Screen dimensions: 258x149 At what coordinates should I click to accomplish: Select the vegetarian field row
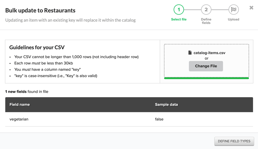tap(19, 119)
